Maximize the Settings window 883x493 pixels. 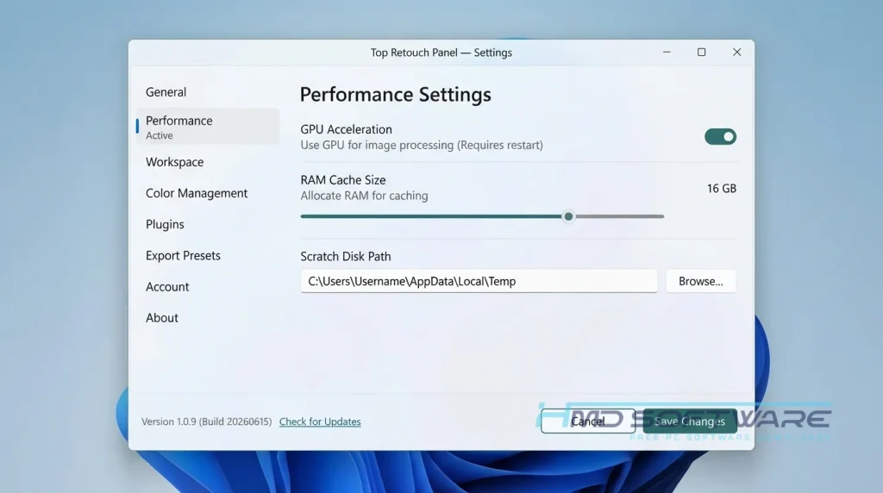click(702, 52)
